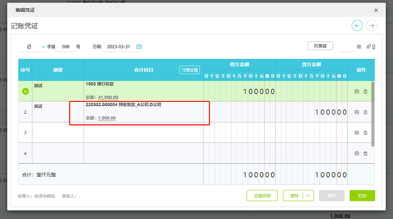Image resolution: width=393 pixels, height=219 pixels.
Task: Select row 1 summary cell 测试
Action: coord(58,91)
